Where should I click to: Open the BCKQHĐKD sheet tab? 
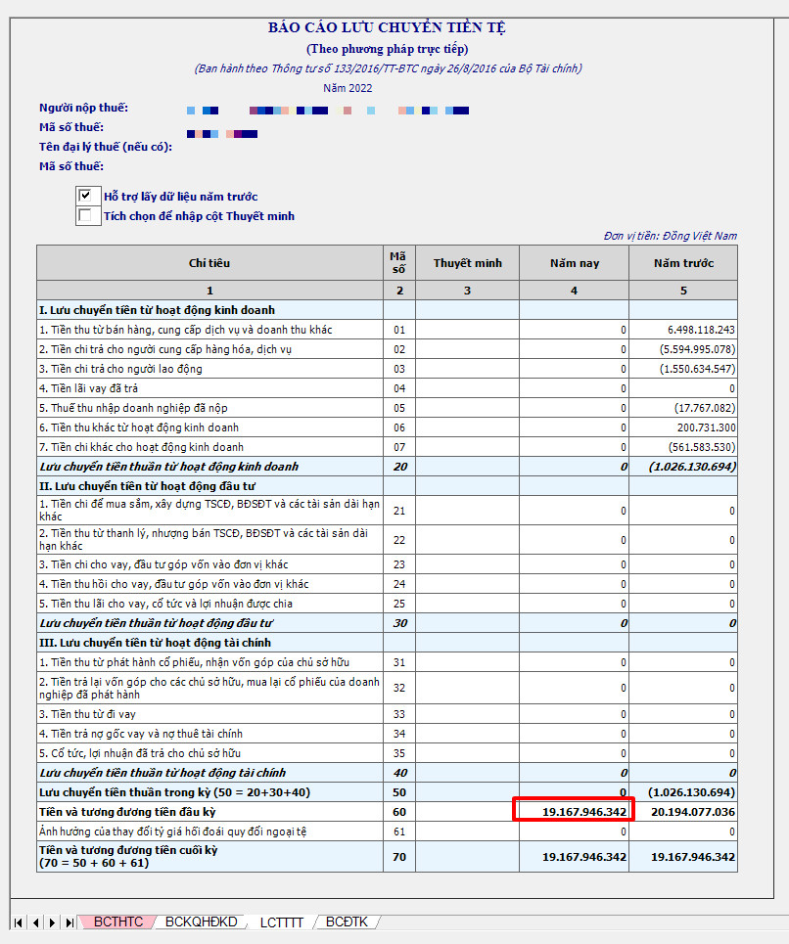pyautogui.click(x=201, y=922)
